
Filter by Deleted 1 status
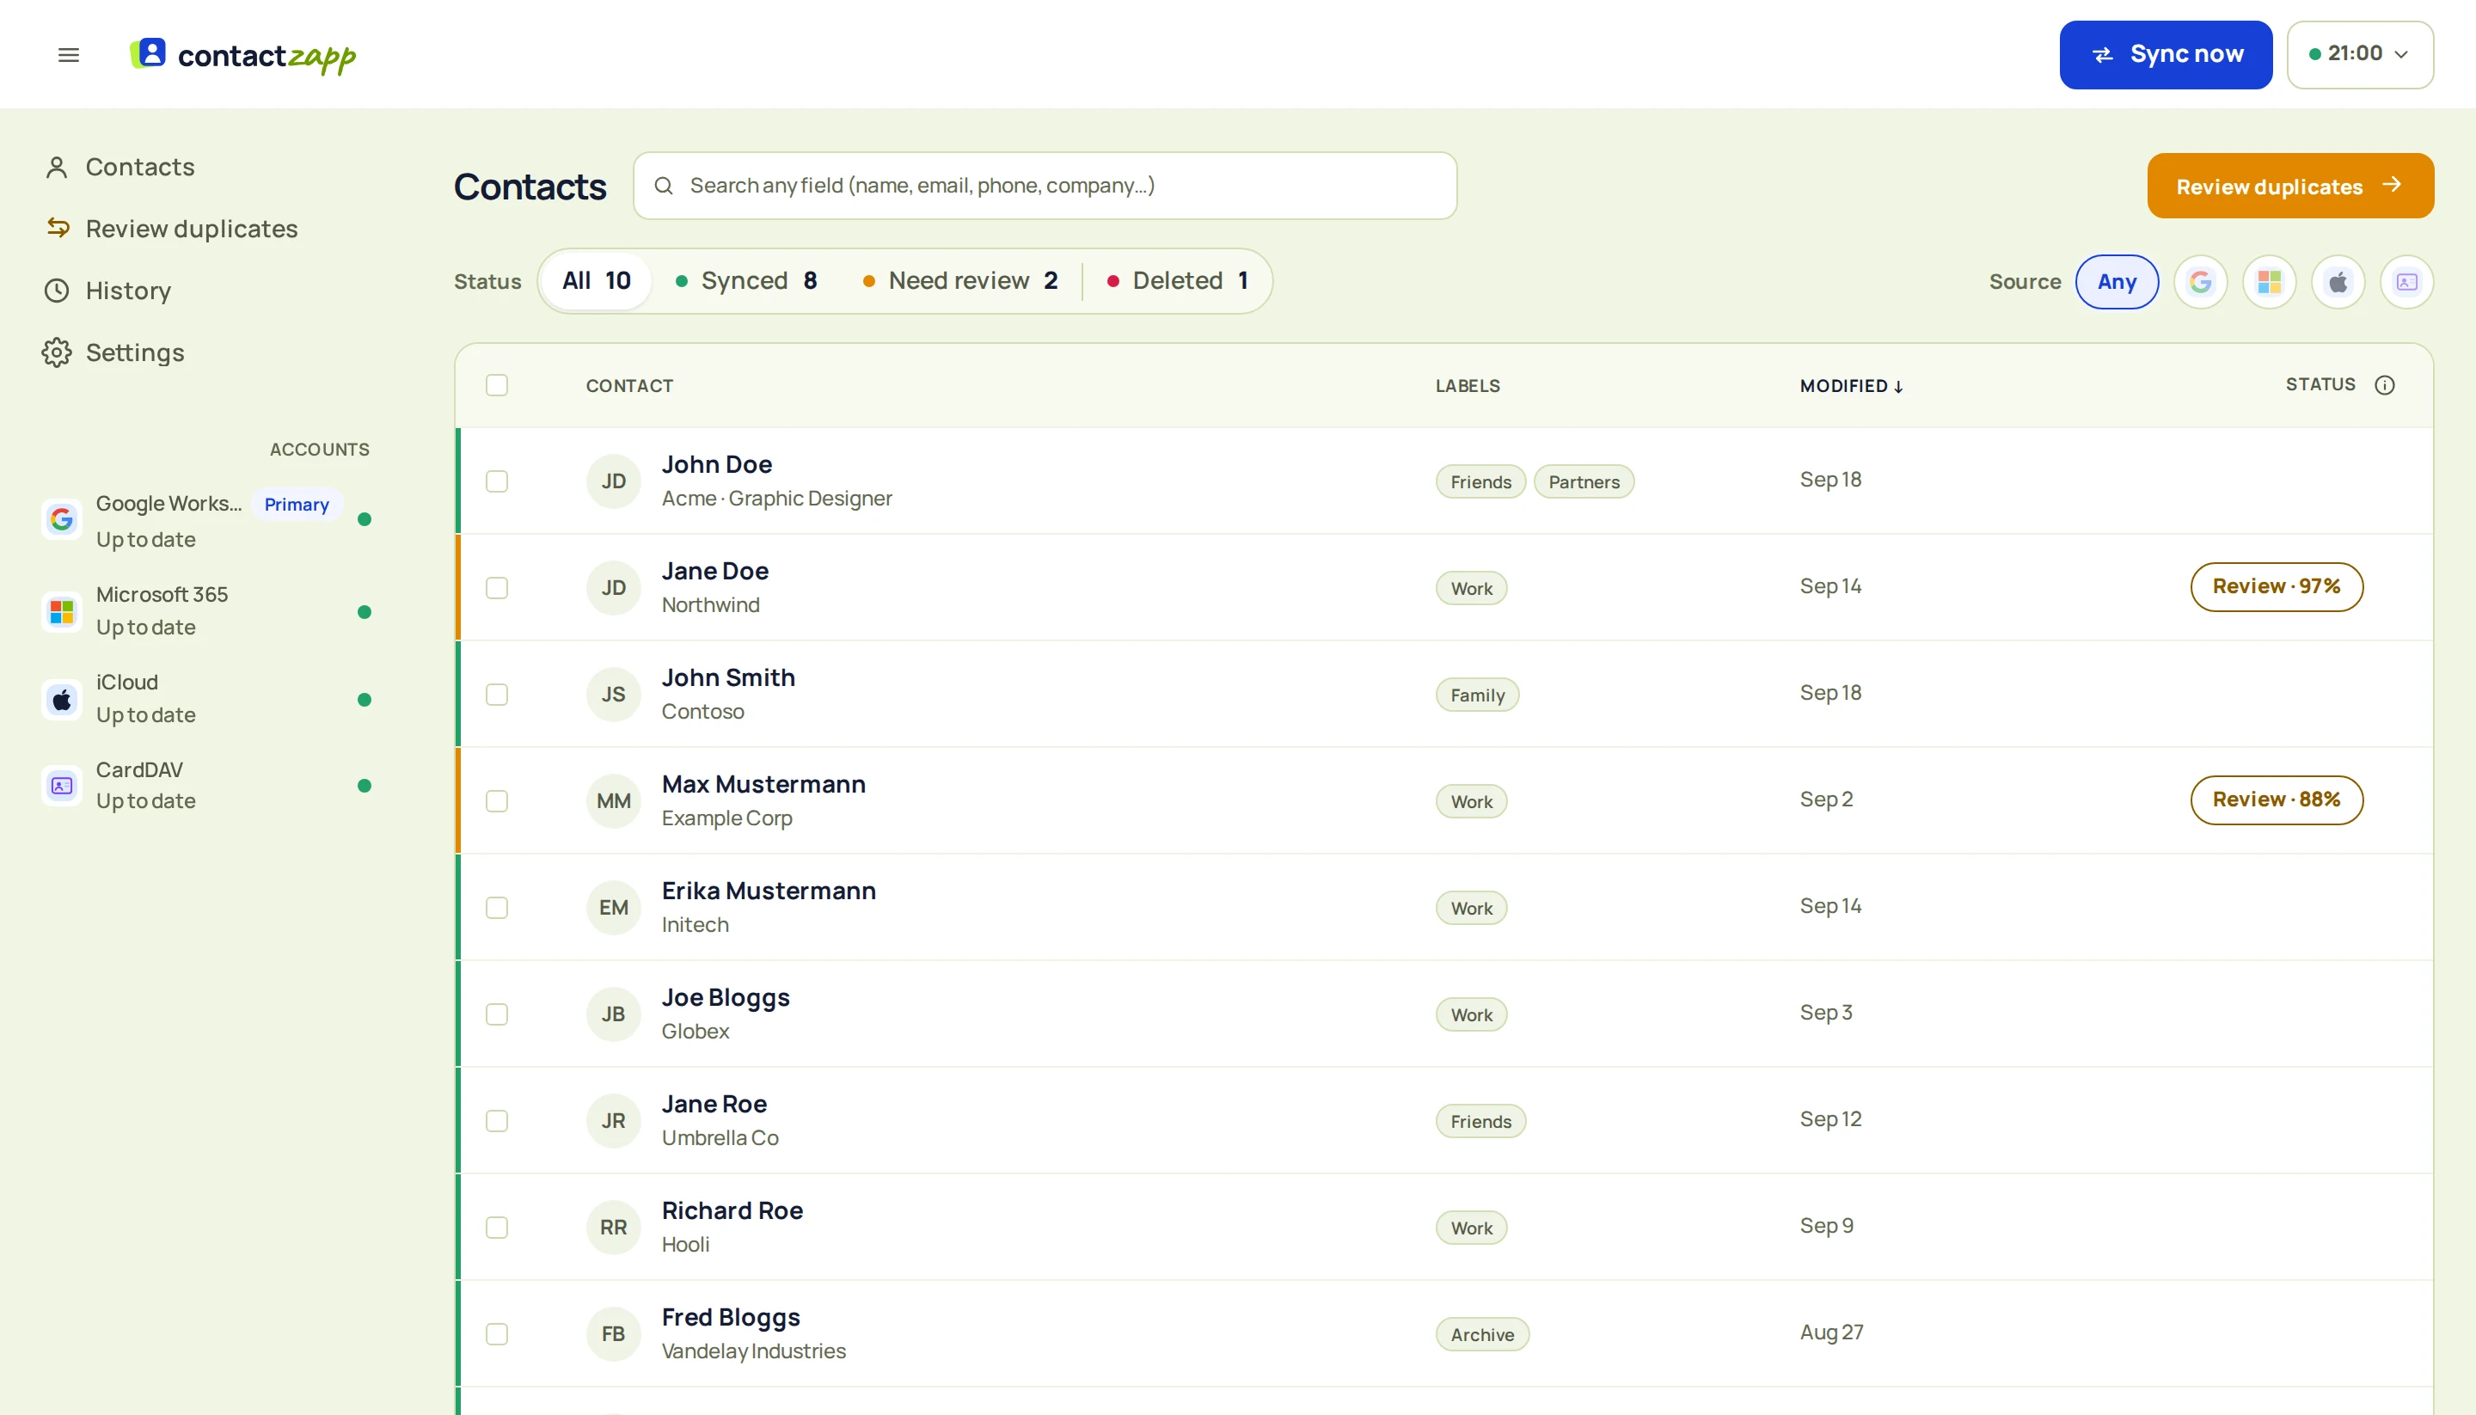[1178, 281]
